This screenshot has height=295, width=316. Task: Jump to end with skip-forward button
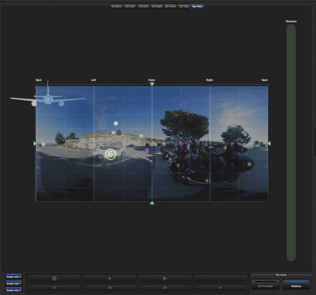220,288
